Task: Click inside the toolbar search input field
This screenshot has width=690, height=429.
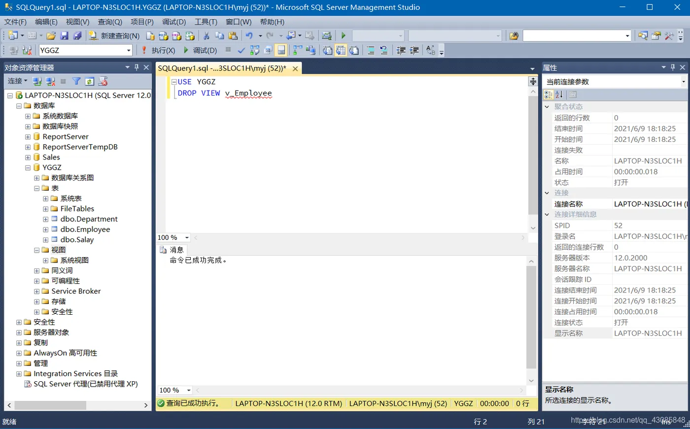Action: click(573, 36)
